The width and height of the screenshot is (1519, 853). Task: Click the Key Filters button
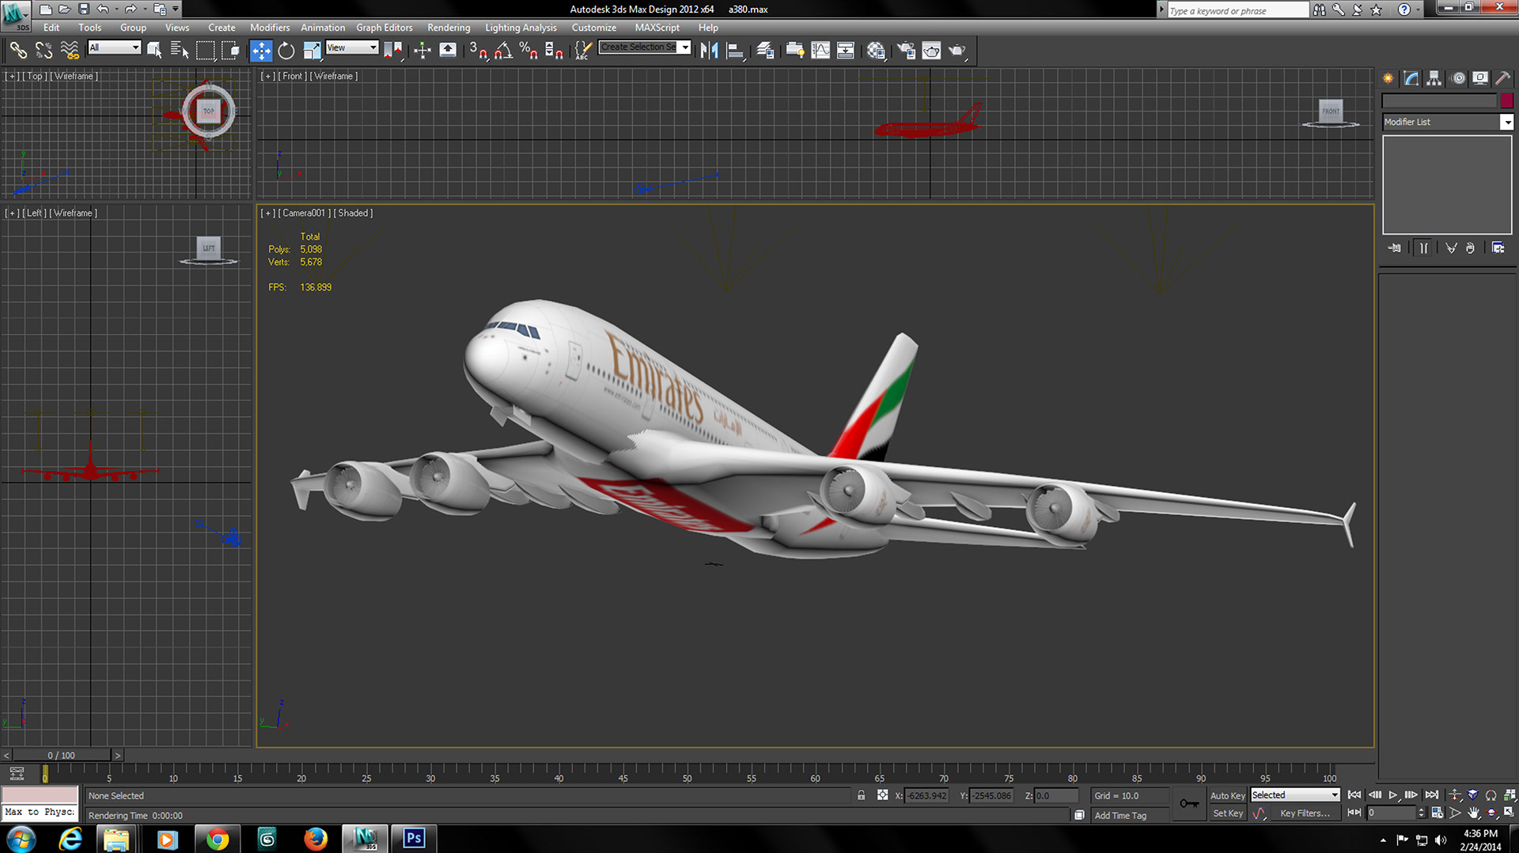pyautogui.click(x=1305, y=813)
